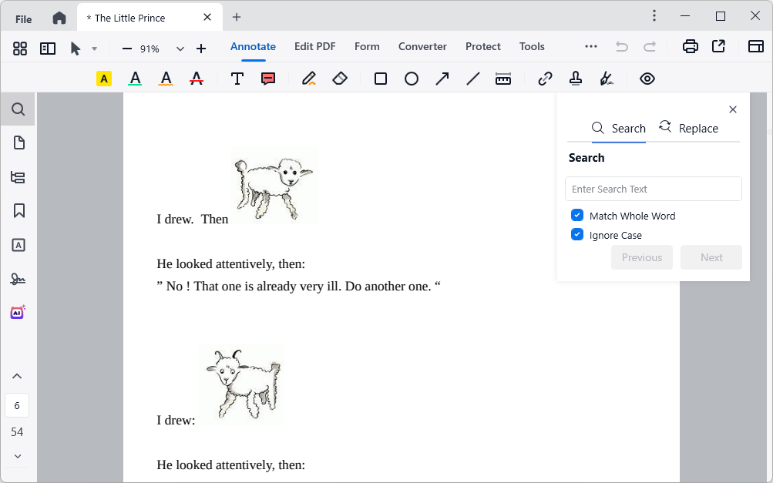
Task: Open the comment note tool
Action: pos(268,79)
